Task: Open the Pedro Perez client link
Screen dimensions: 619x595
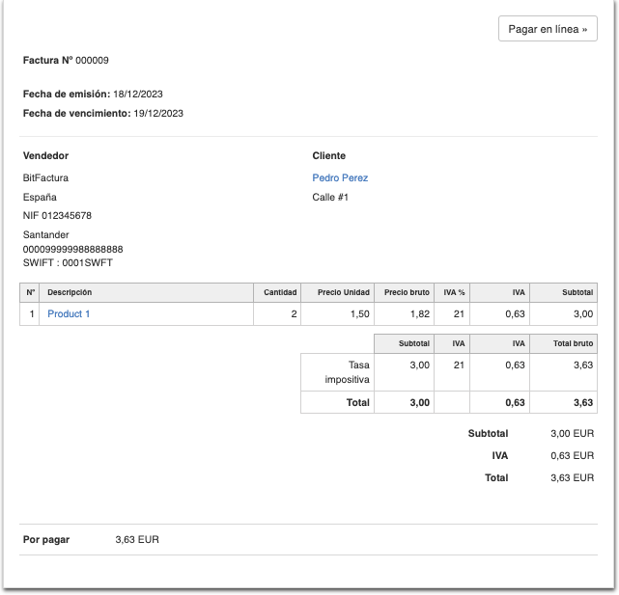Action: [x=340, y=177]
